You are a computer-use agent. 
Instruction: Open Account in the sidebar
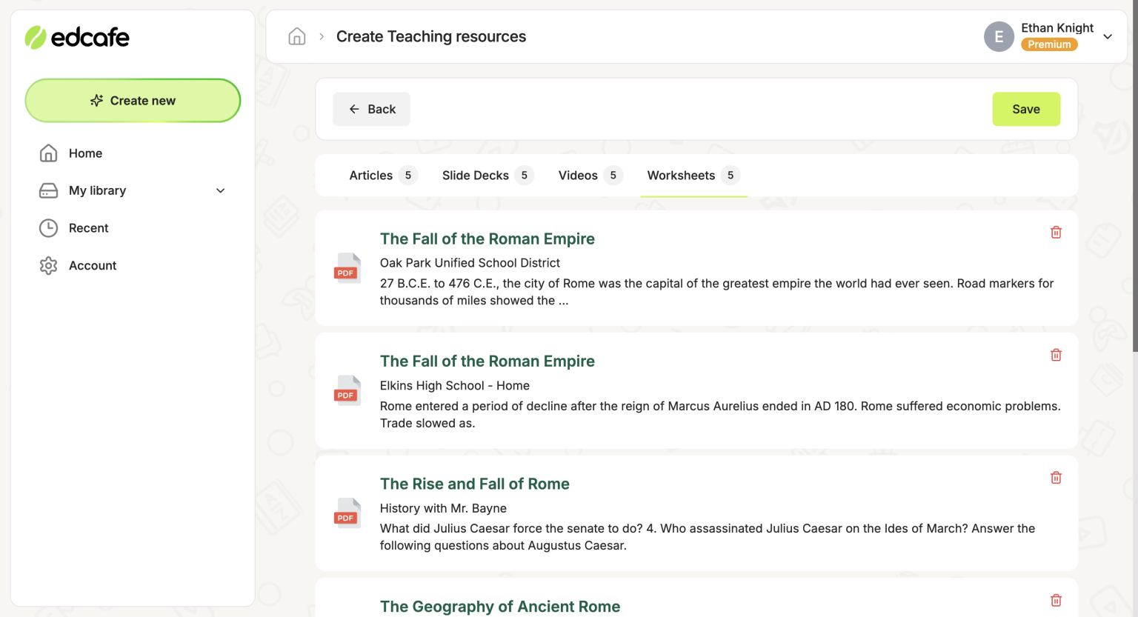pyautogui.click(x=93, y=265)
